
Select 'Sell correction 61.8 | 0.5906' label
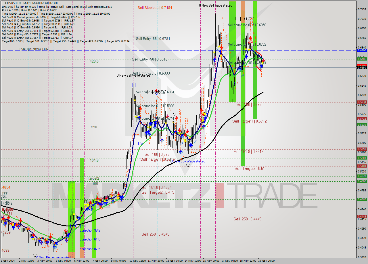pyautogui.click(x=155, y=106)
